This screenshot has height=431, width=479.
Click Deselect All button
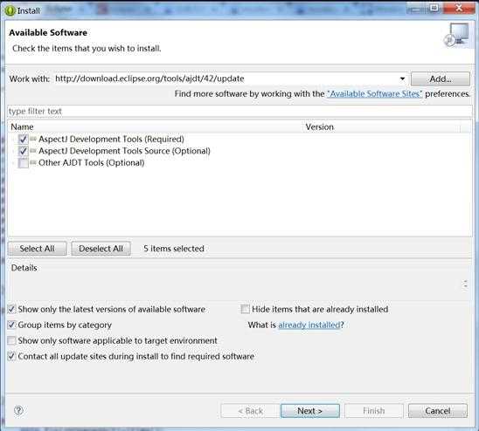[x=101, y=249]
